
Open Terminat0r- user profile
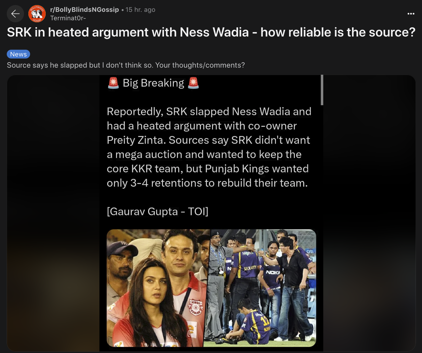click(x=68, y=18)
